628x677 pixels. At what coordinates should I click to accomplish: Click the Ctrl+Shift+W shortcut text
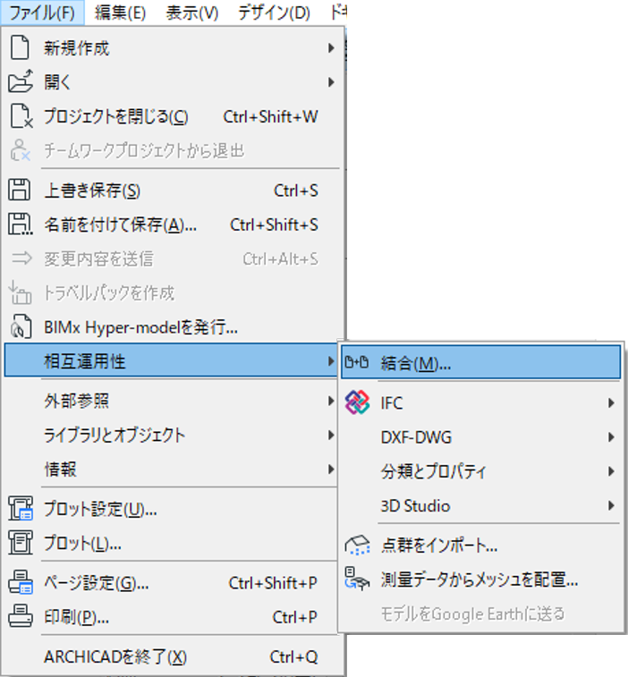(270, 116)
